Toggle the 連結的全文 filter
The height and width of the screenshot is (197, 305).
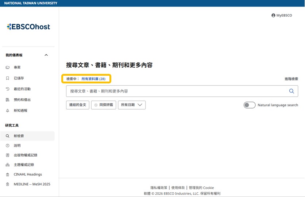[x=78, y=105]
